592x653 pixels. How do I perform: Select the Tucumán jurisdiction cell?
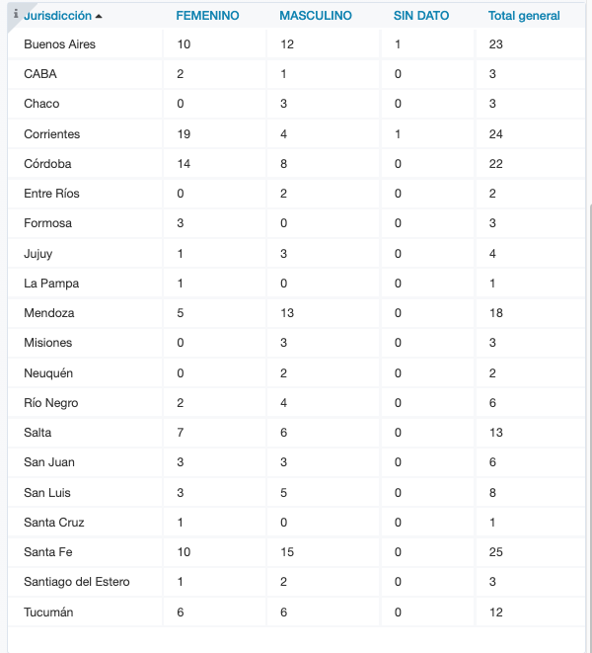pyautogui.click(x=48, y=612)
